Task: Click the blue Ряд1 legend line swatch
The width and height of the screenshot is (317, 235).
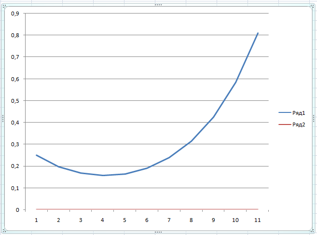Action: (285, 112)
